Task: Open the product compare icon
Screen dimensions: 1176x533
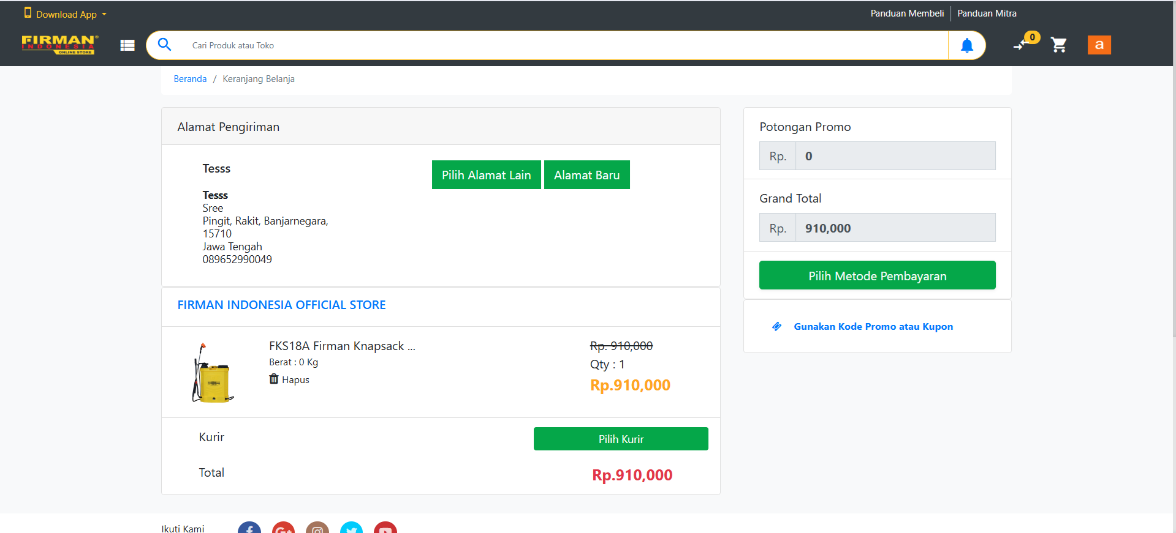Action: (x=1020, y=45)
